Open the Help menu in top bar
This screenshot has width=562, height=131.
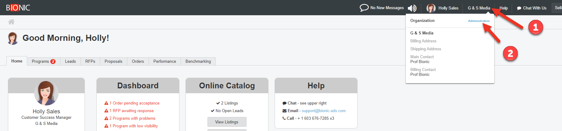pyautogui.click(x=503, y=8)
